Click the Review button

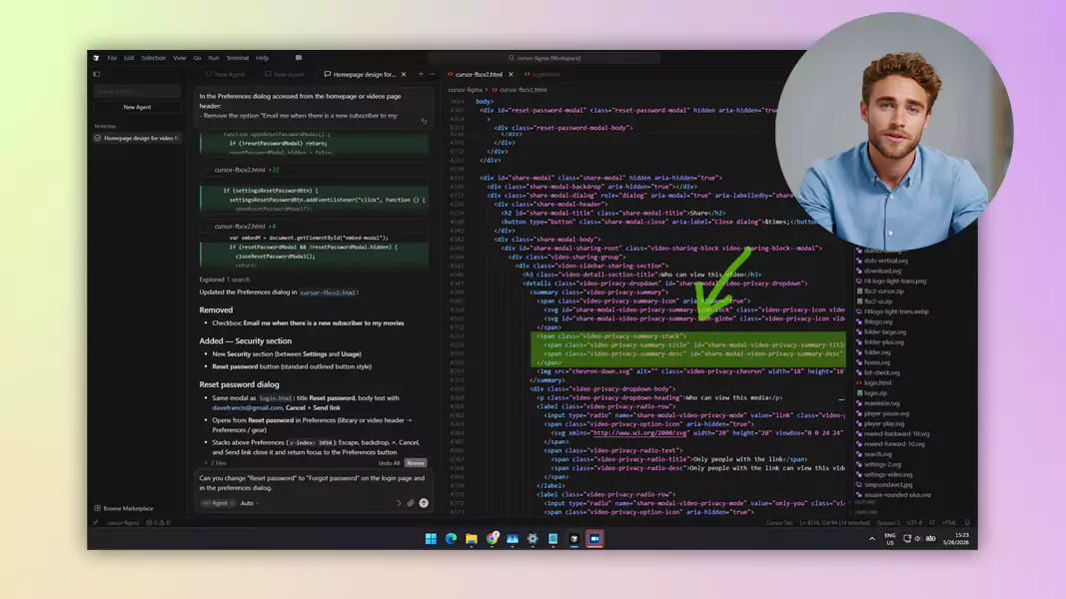416,463
